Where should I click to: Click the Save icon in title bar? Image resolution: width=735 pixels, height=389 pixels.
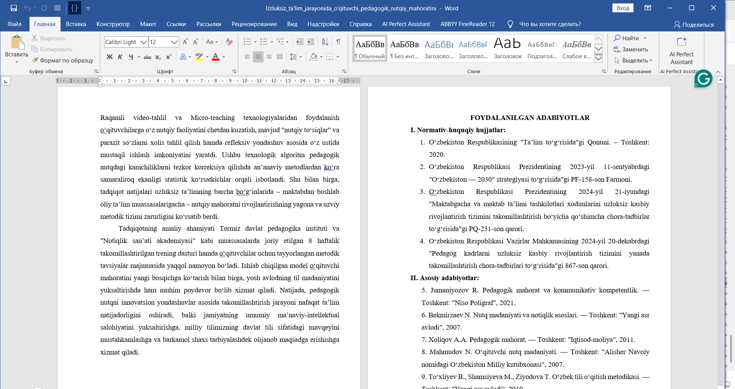click(x=14, y=8)
